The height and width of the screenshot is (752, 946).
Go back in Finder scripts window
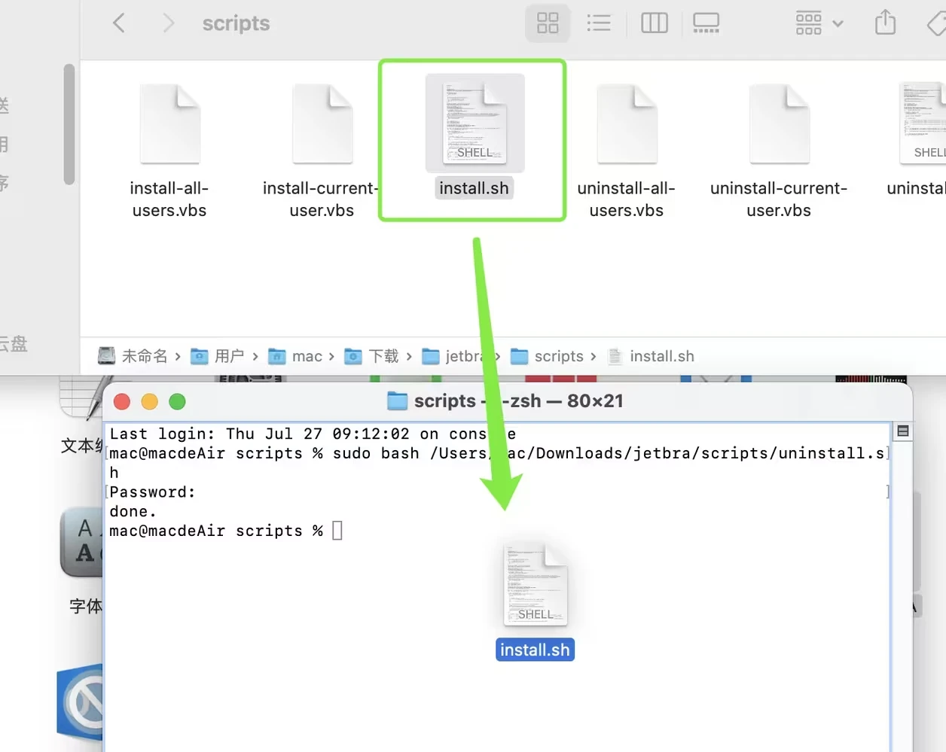(x=119, y=23)
